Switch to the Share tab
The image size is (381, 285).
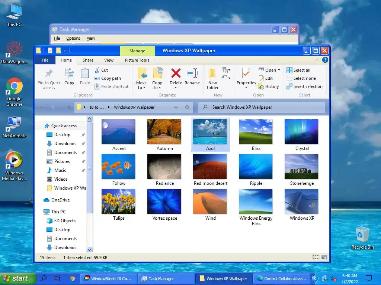click(x=88, y=60)
